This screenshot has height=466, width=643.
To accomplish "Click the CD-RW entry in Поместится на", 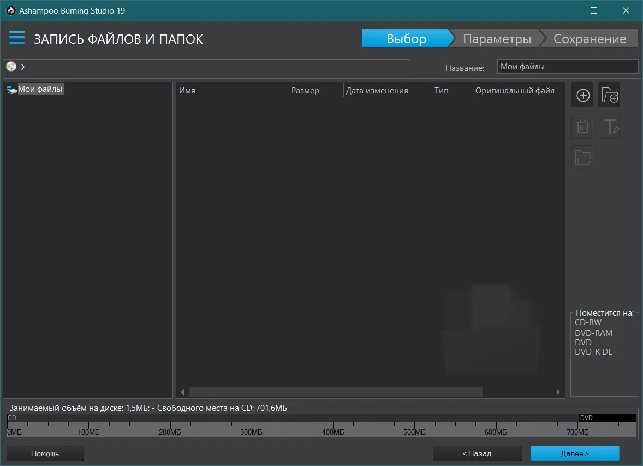I will pos(588,322).
